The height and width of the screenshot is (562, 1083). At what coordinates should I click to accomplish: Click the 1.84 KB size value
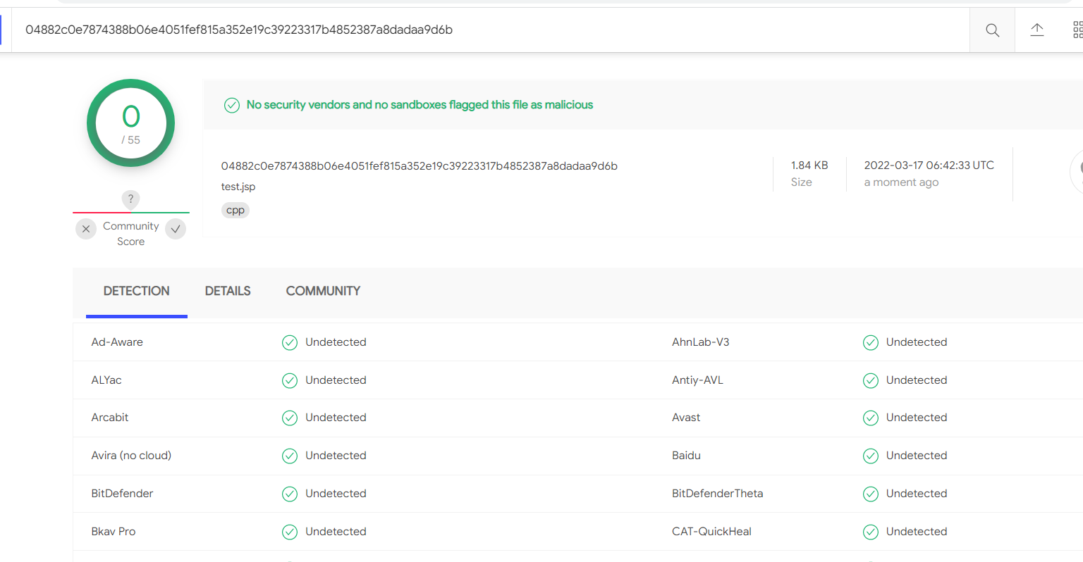809,166
